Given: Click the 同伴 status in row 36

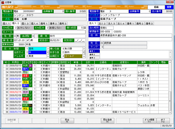Looking at the screenshot, I should [25, 112].
